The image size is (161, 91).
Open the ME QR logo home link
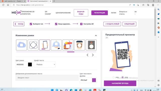tap(16, 13)
